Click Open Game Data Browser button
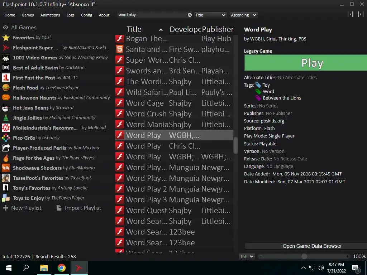The image size is (367, 275). [305, 246]
